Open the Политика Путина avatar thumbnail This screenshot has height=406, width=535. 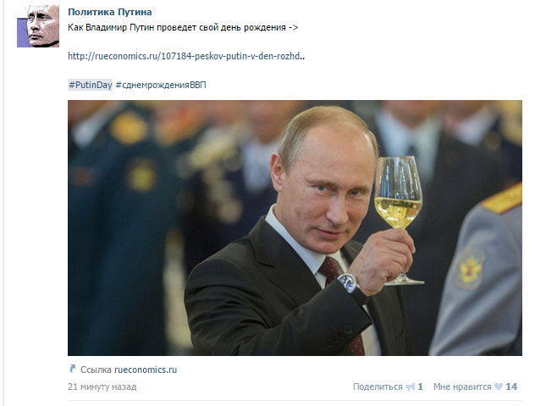coord(38,26)
